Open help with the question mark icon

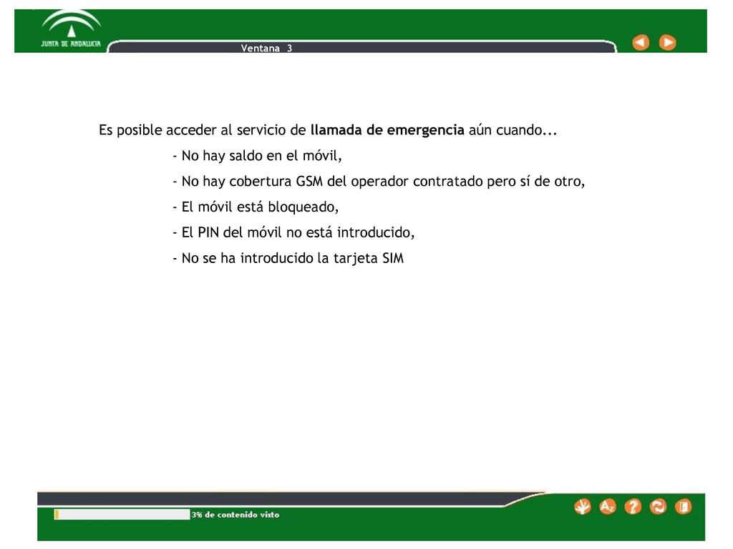(x=633, y=507)
